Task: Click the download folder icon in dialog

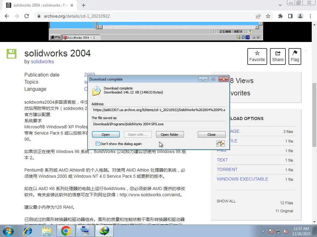Action: [x=97, y=91]
